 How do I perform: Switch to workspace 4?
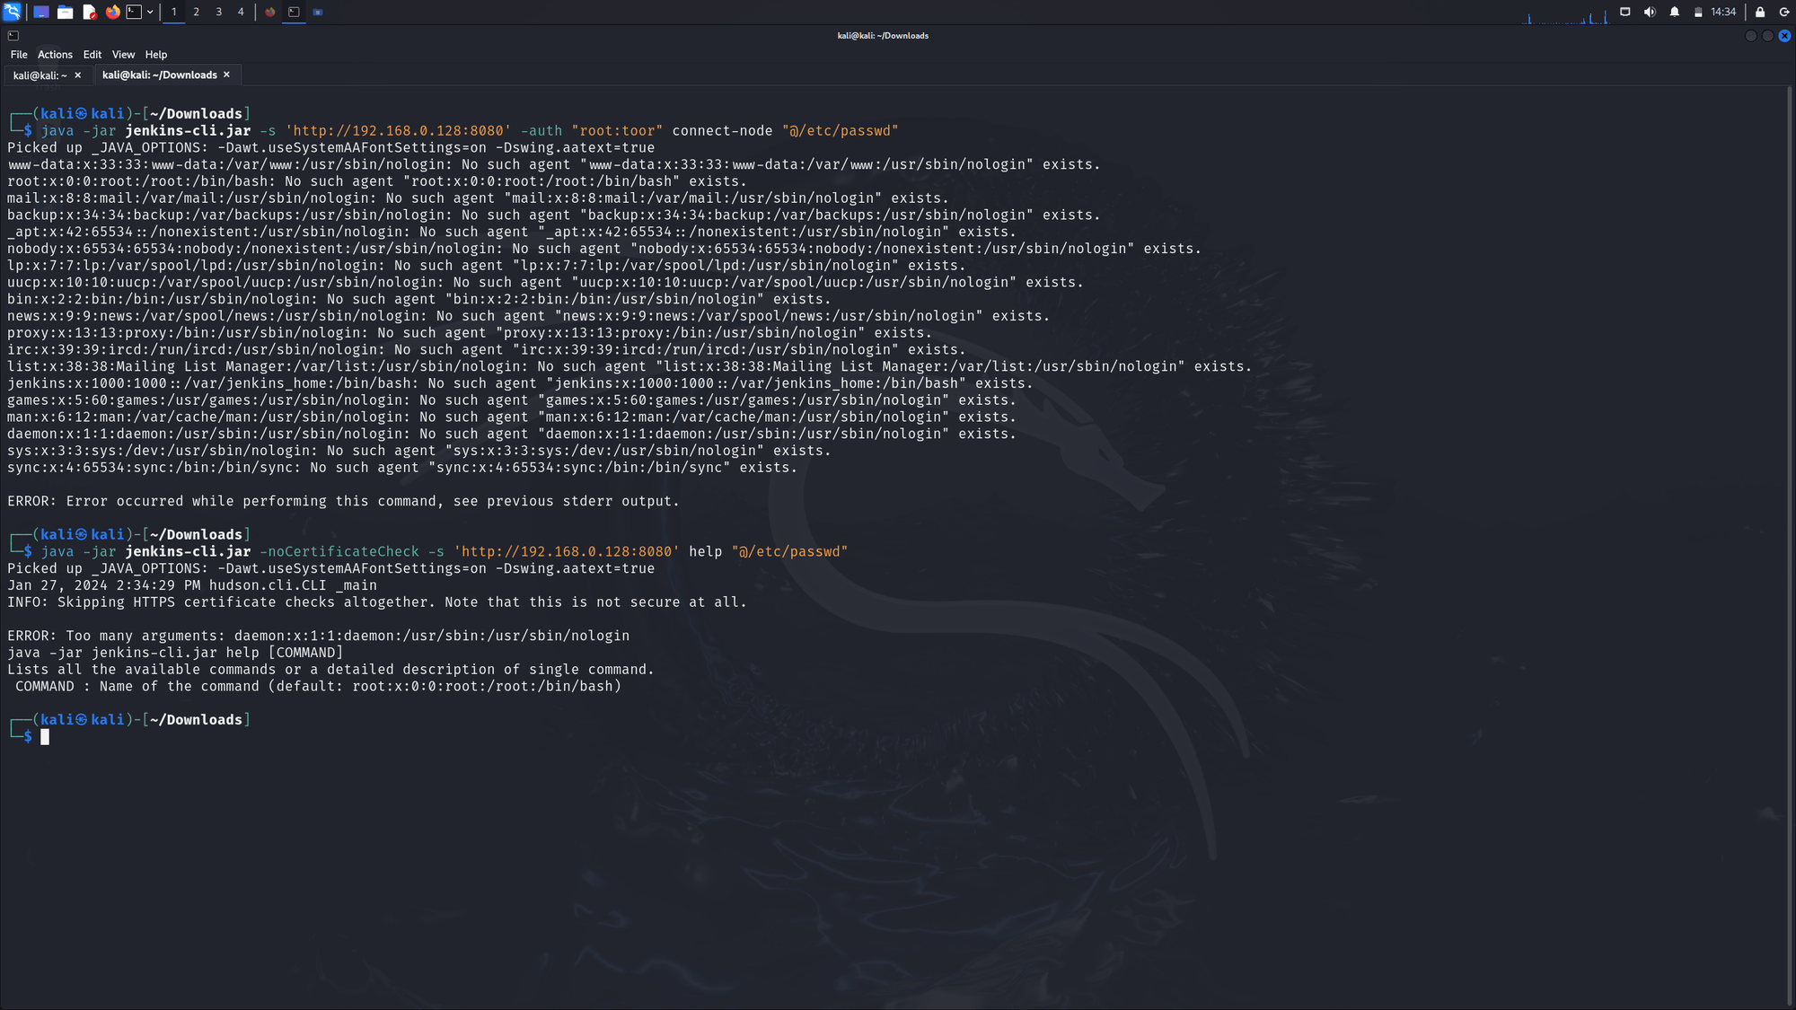click(x=241, y=12)
